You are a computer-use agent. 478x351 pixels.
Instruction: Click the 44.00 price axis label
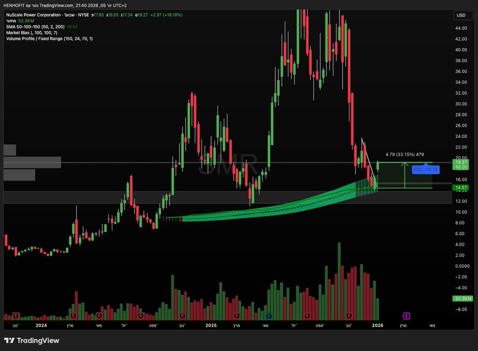(461, 28)
